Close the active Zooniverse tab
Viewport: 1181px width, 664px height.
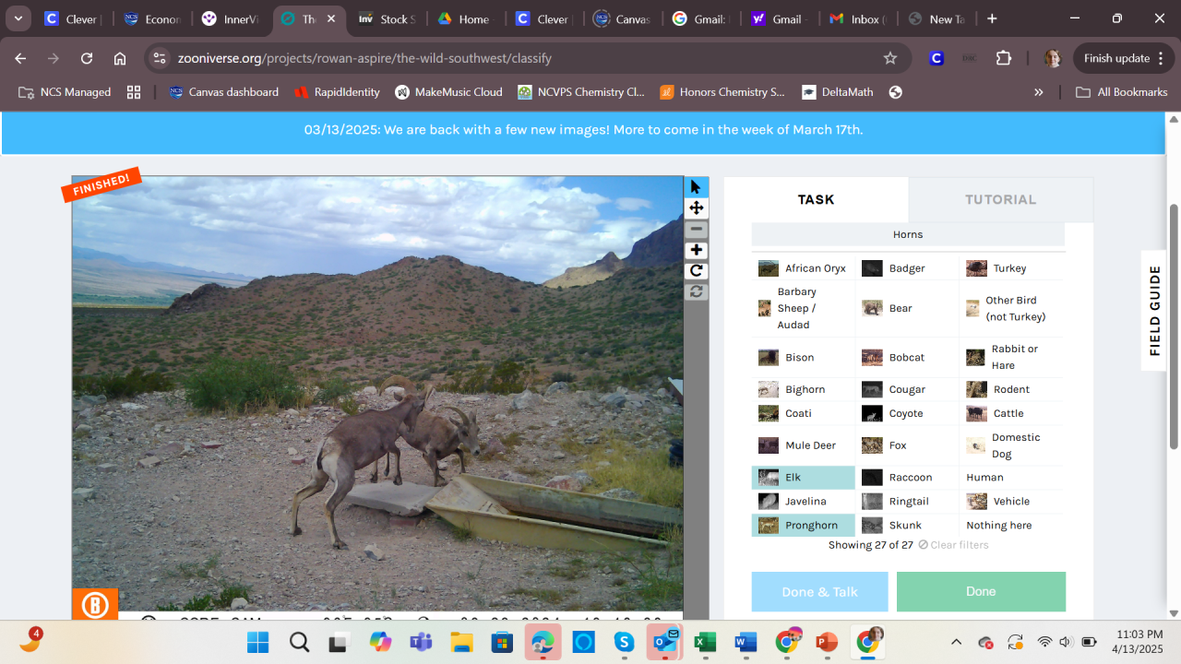(331, 18)
